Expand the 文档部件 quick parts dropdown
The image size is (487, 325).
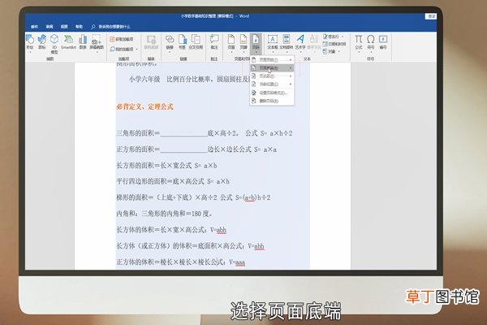click(x=287, y=52)
